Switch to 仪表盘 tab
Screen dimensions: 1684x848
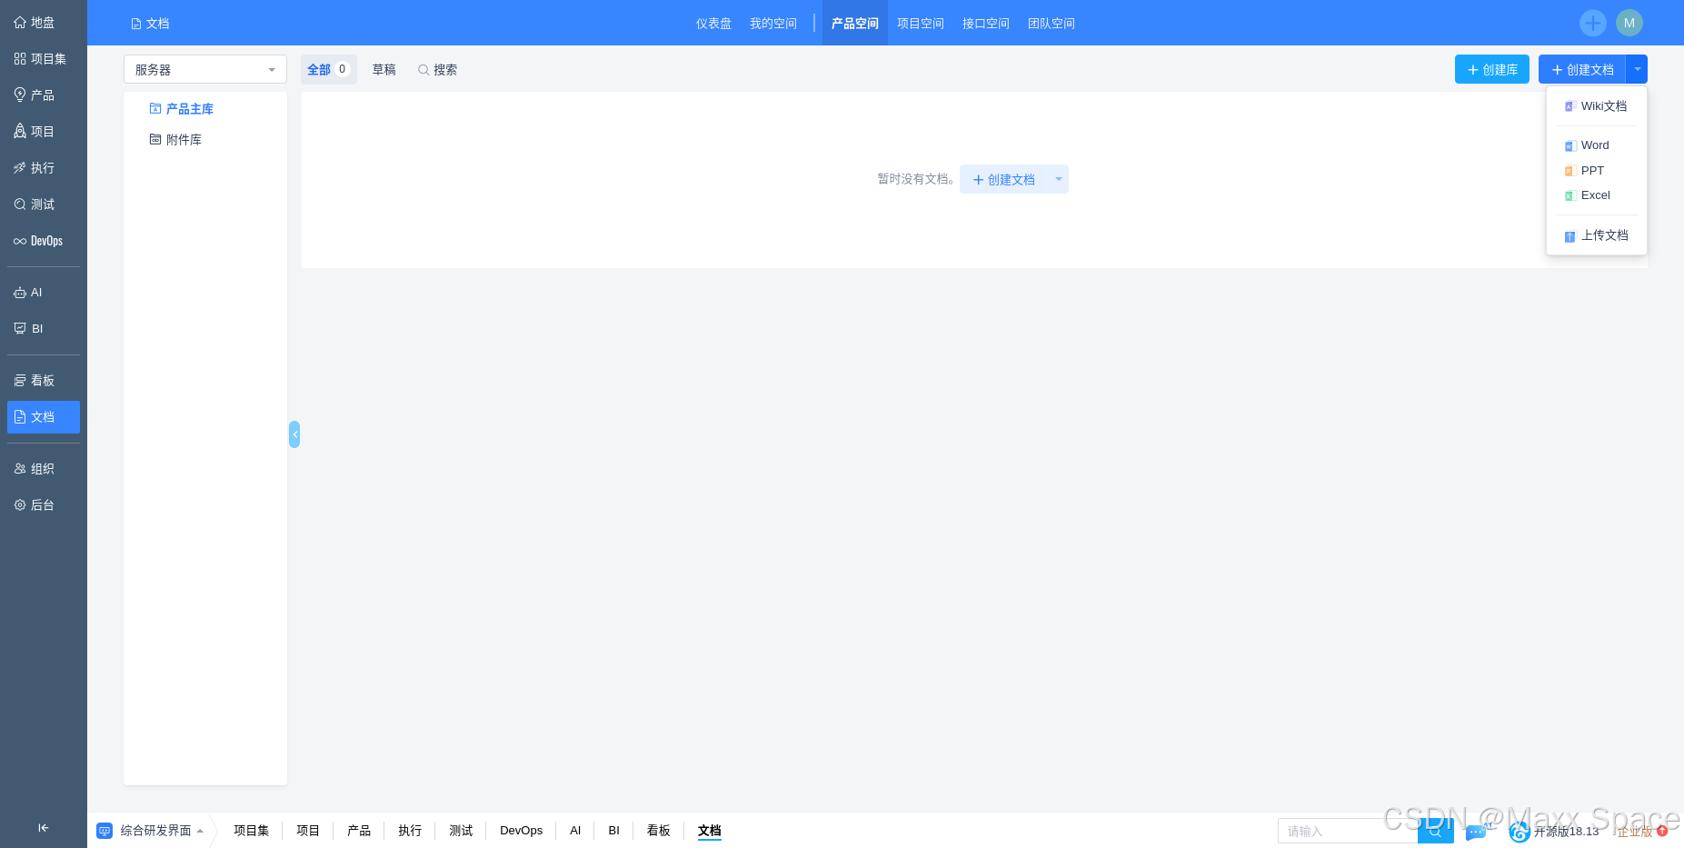point(713,24)
